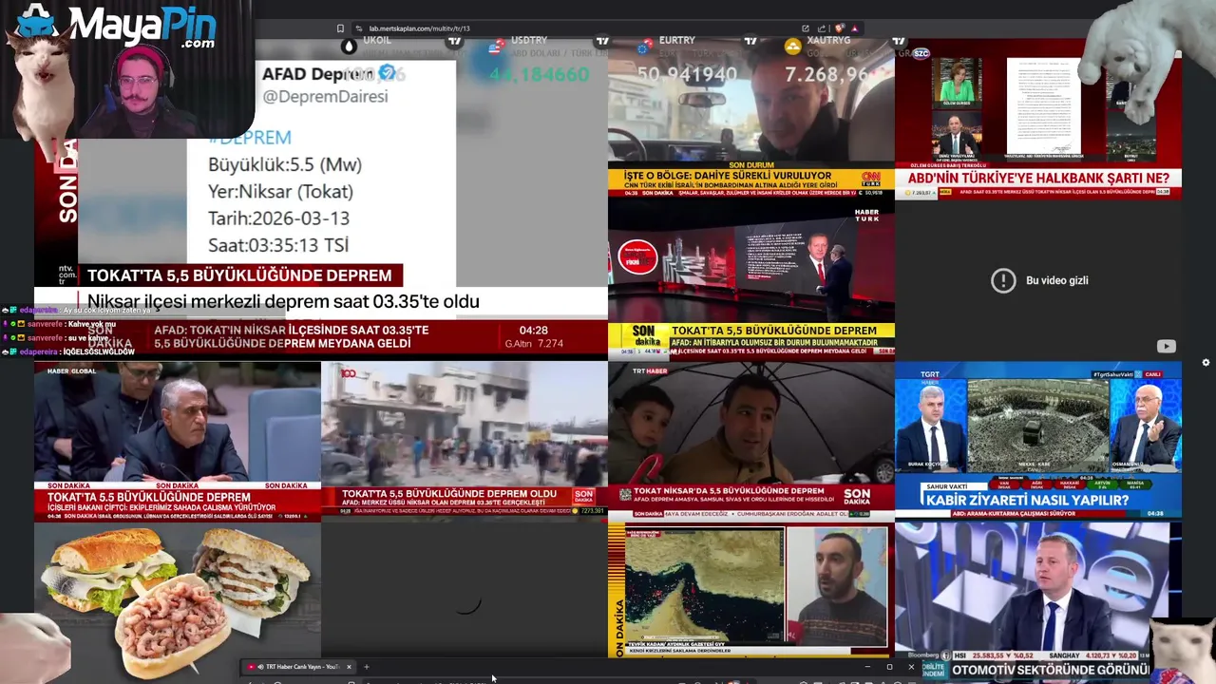The width and height of the screenshot is (1216, 684).
Task: Click the USDTRY flag icon
Action: 497,46
